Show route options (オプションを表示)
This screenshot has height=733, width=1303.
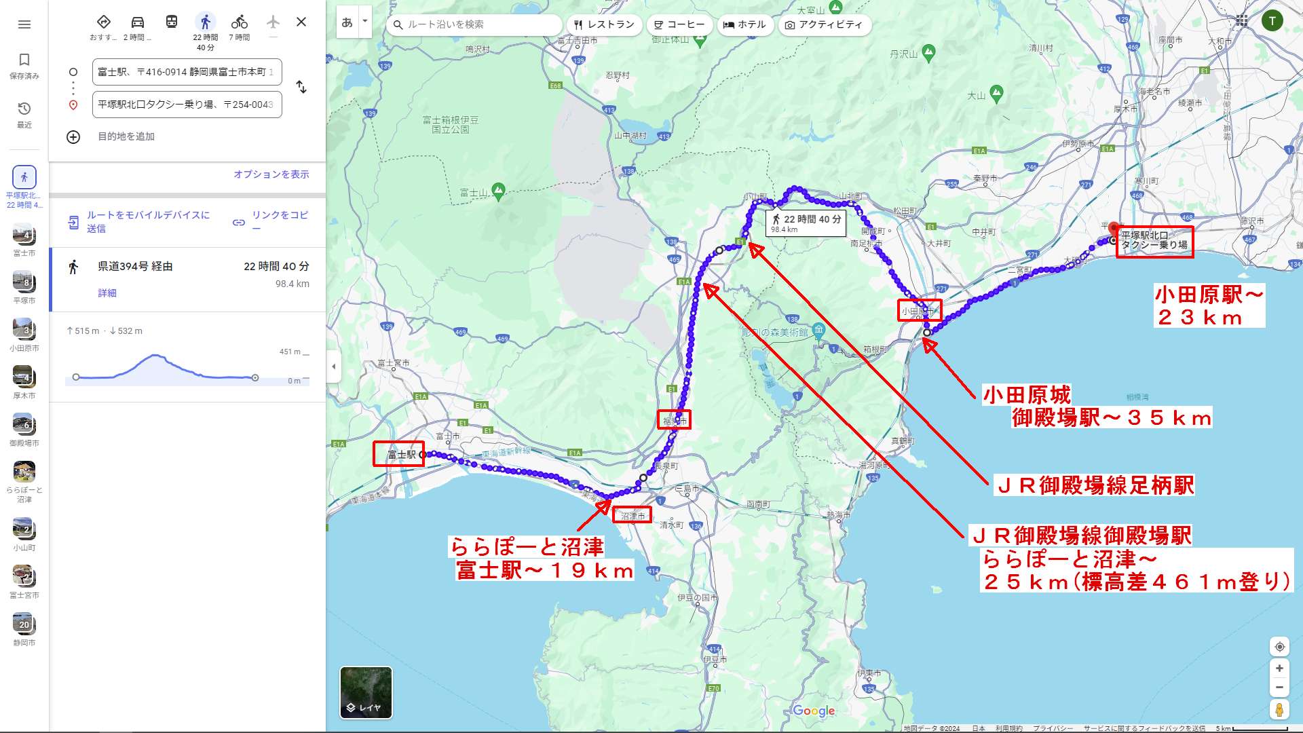(271, 174)
